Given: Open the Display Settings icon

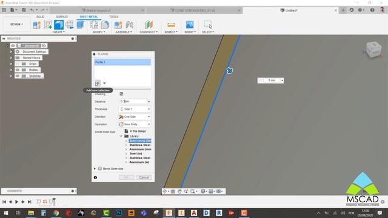Looking at the screenshot, I should [203, 191].
